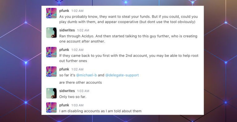This screenshot has width=237, height=122.
Task: Click the message about disabling accounts
Action: point(100,111)
